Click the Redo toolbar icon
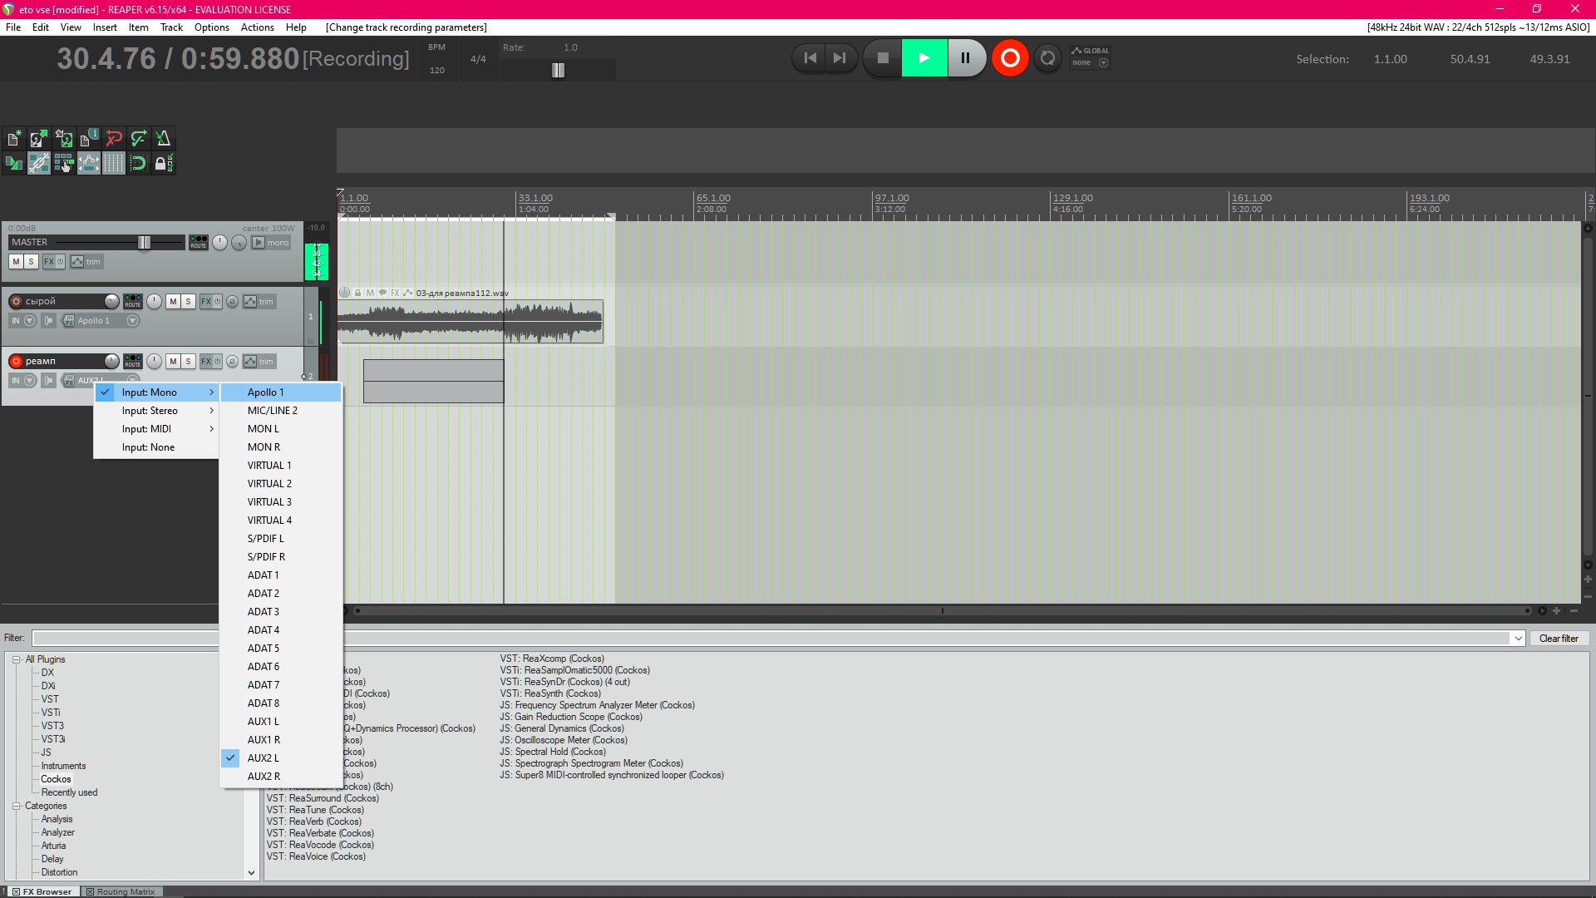Viewport: 1596px width, 898px height. tap(139, 138)
